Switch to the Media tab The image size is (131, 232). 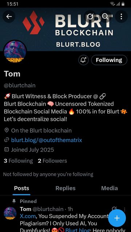[x=110, y=188]
